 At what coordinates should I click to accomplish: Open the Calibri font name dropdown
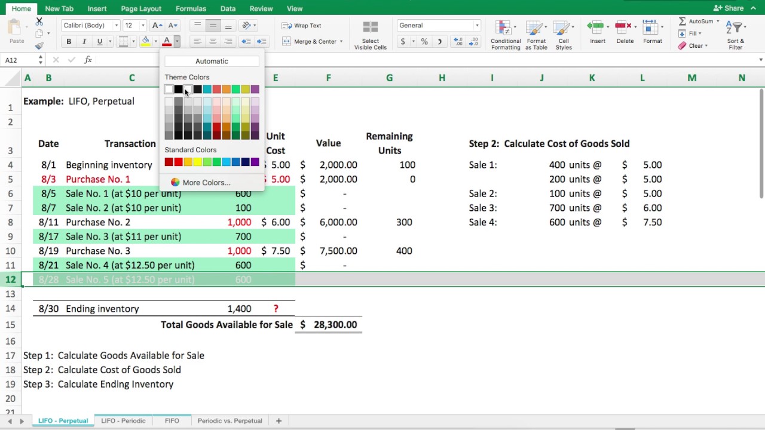pos(91,26)
